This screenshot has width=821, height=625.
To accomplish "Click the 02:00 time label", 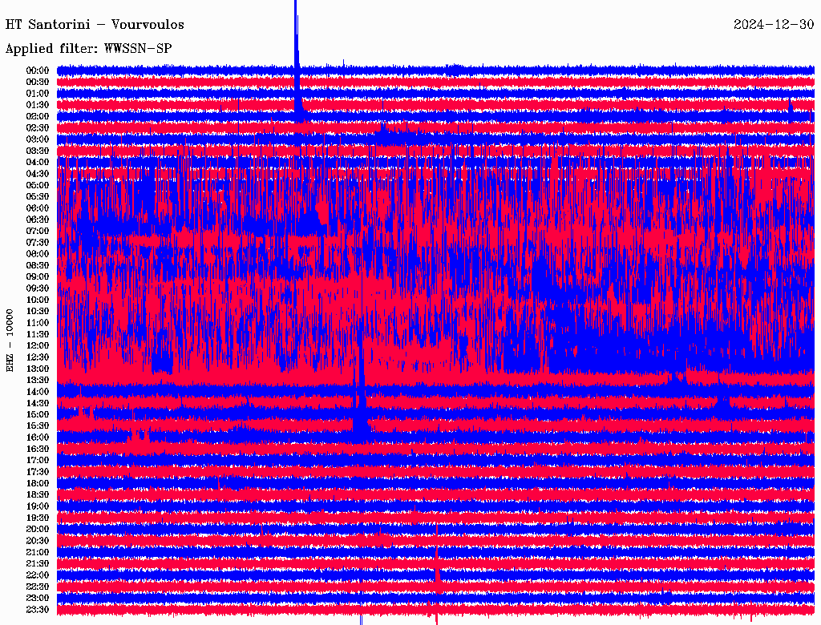I will [38, 116].
